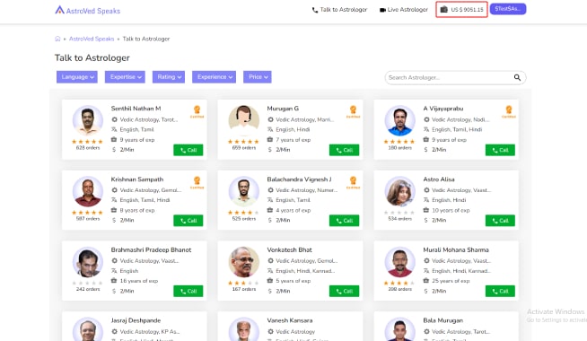Expand the Expertise filter dropdown

click(125, 77)
